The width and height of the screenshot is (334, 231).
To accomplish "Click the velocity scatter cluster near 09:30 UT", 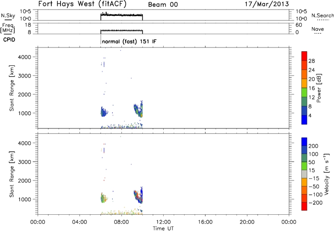I will coord(138,195).
